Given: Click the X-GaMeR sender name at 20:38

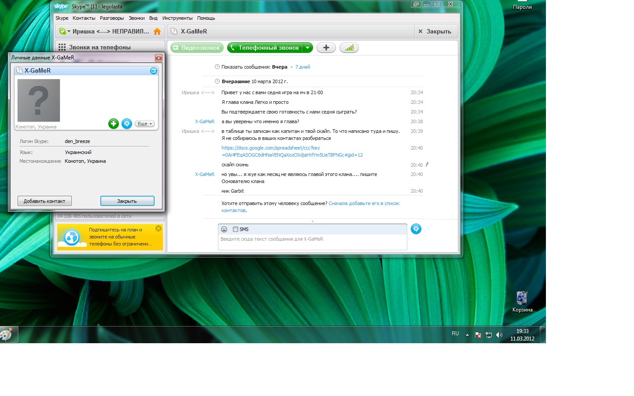Looking at the screenshot, I should point(205,121).
